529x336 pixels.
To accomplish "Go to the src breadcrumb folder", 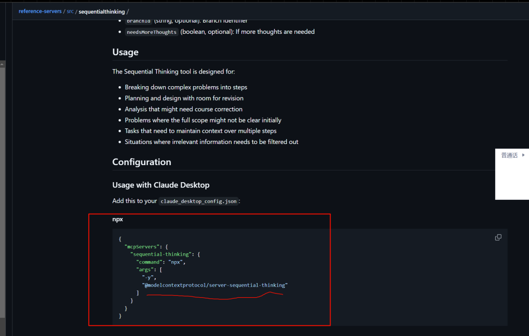I will coord(70,11).
